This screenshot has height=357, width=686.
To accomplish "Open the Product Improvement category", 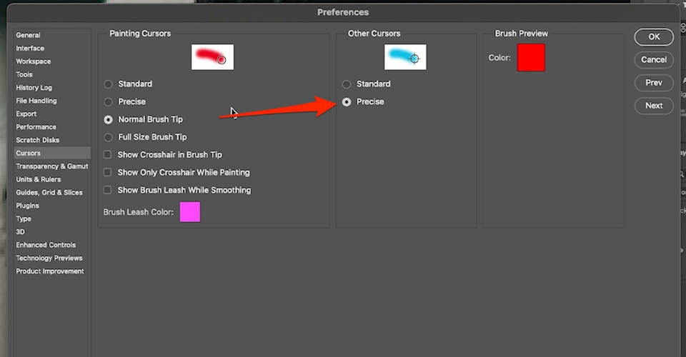I will coord(50,271).
